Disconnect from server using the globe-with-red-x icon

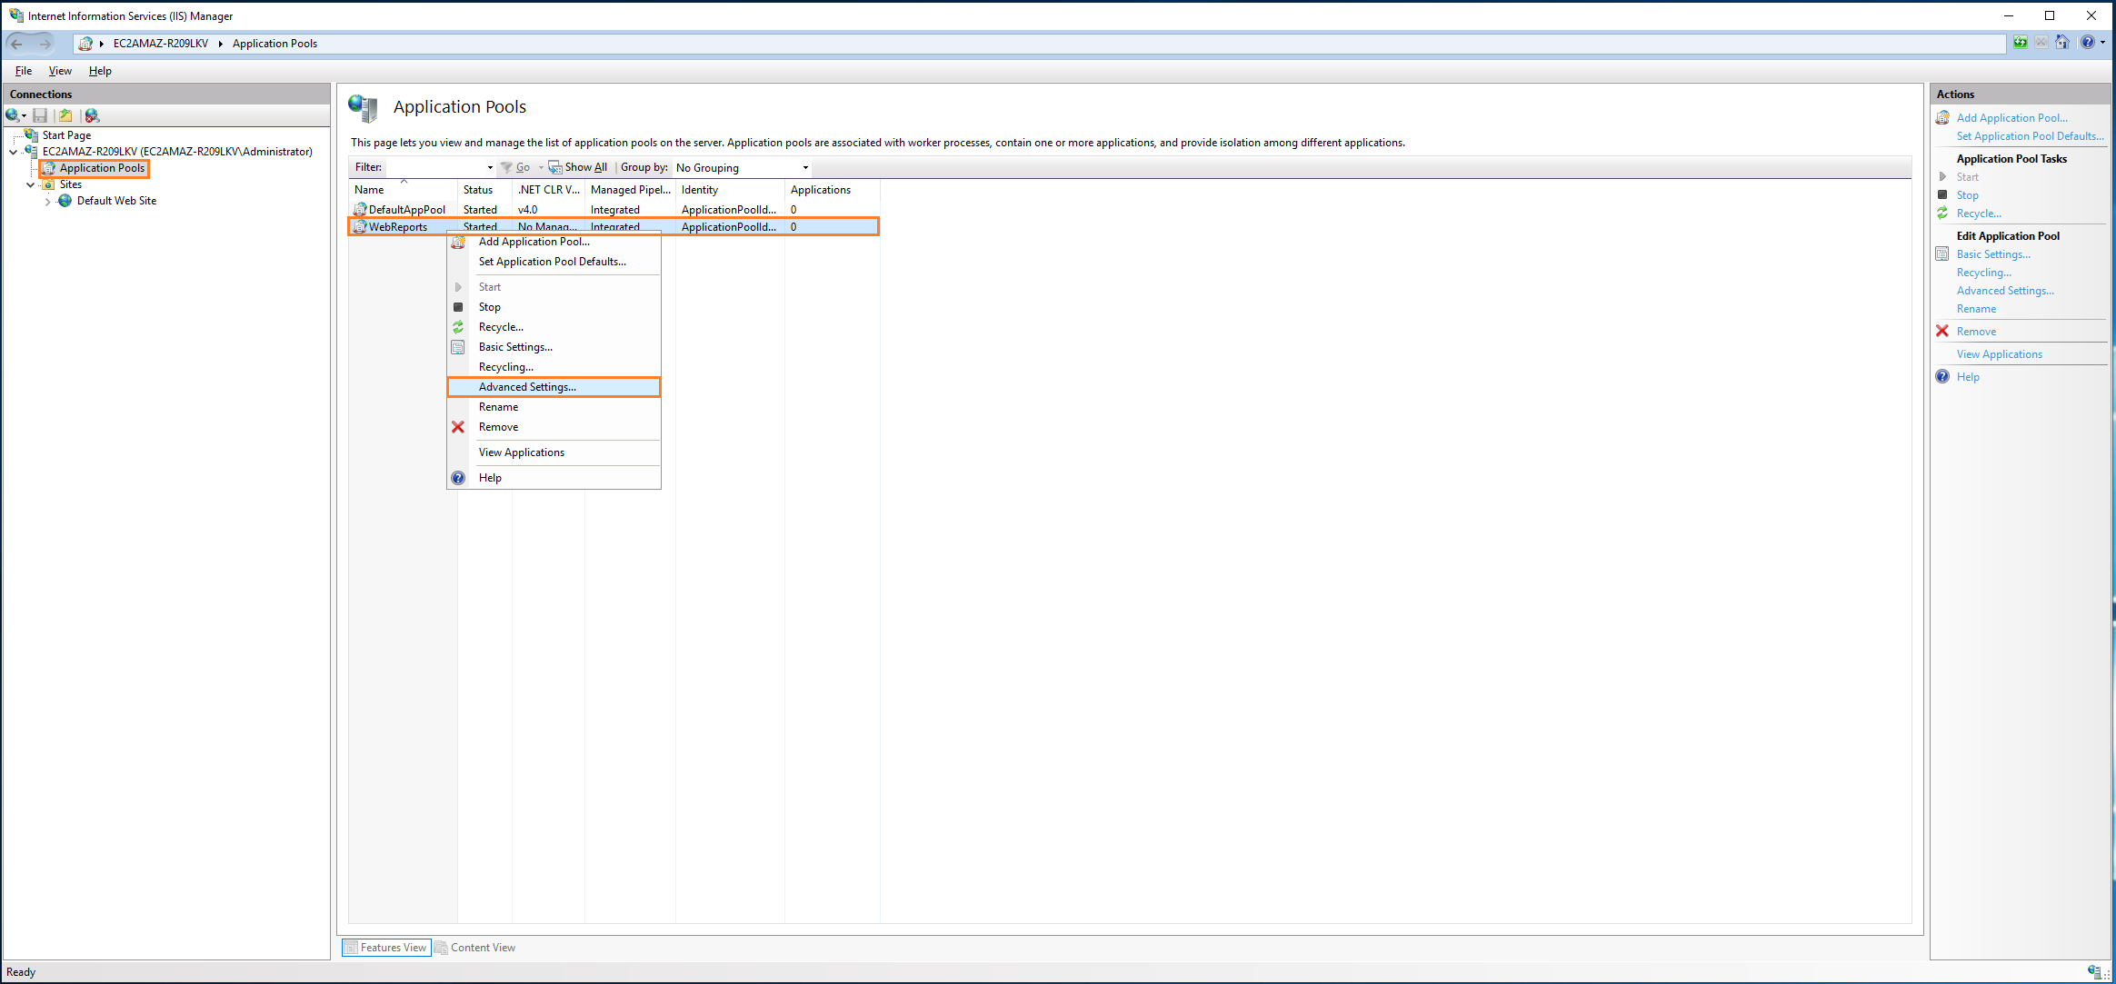91,115
